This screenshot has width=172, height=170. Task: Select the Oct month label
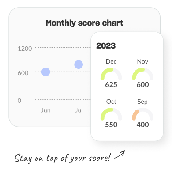111,102
